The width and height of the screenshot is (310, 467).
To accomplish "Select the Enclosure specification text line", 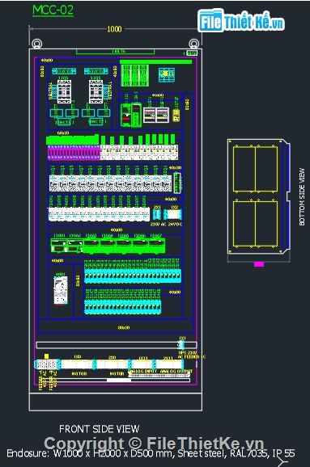I will pos(151,453).
